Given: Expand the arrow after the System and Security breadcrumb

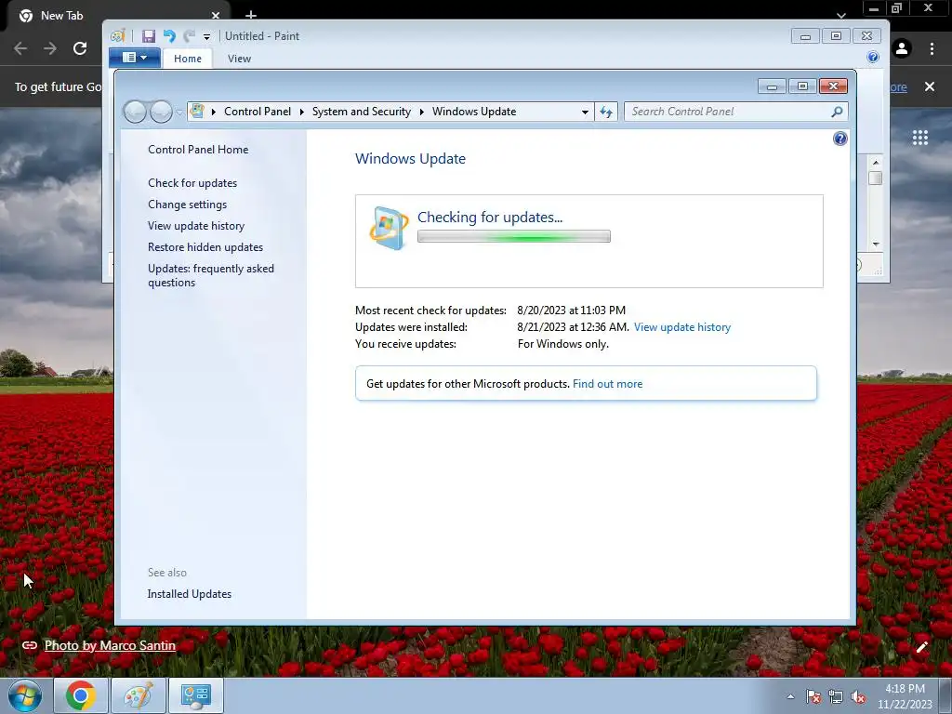Looking at the screenshot, I should click(x=421, y=112).
